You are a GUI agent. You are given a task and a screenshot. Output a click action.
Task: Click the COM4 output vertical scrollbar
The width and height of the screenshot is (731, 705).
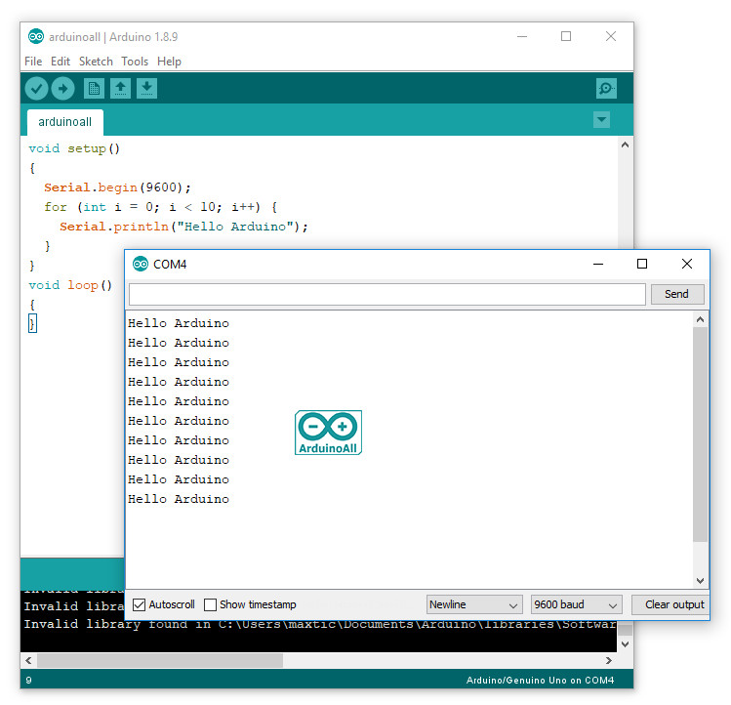700,434
